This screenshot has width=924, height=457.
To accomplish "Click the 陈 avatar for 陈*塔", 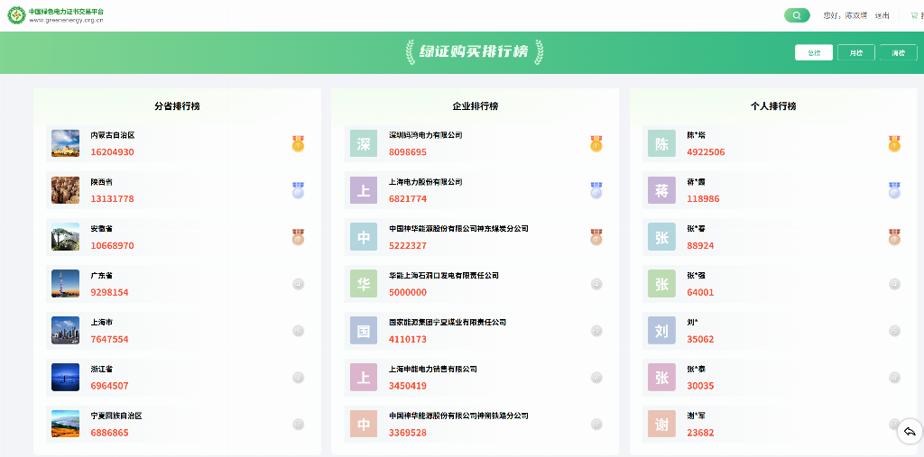I will (661, 143).
